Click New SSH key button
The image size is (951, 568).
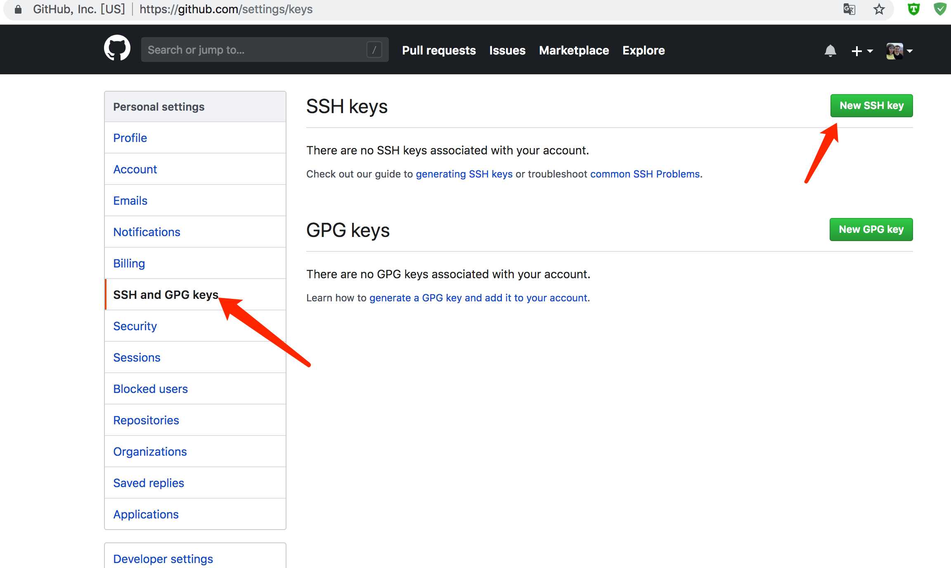pyautogui.click(x=871, y=106)
